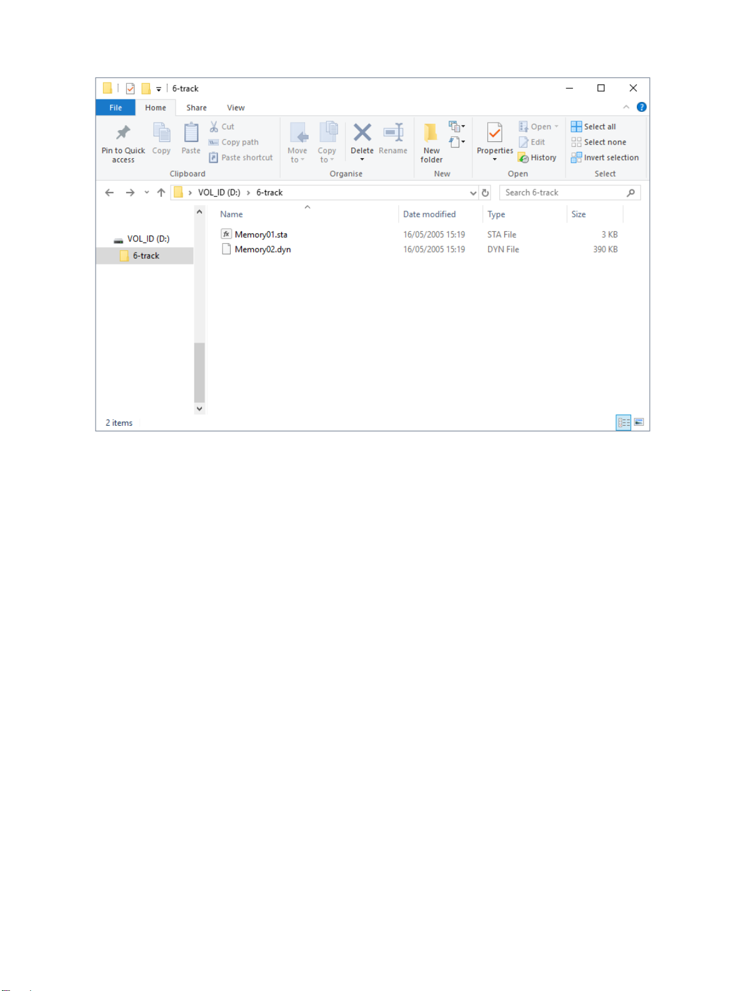The image size is (743, 991).
Task: Pin folder to Quick access
Action: coord(123,143)
